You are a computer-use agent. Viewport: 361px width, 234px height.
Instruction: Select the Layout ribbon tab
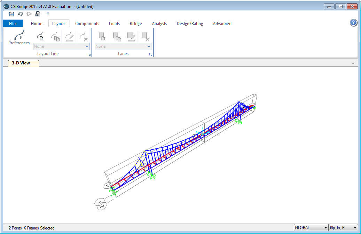(x=58, y=23)
